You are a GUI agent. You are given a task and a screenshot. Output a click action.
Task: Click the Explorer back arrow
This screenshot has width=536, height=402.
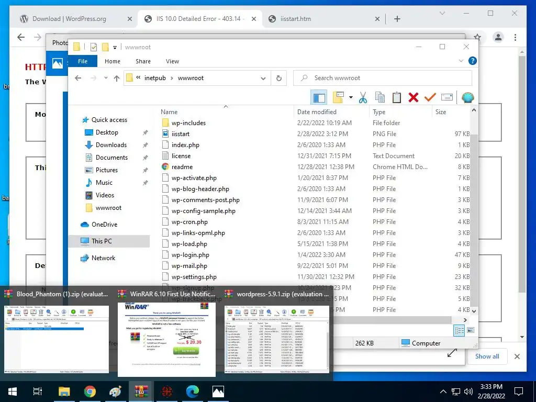[x=78, y=78]
